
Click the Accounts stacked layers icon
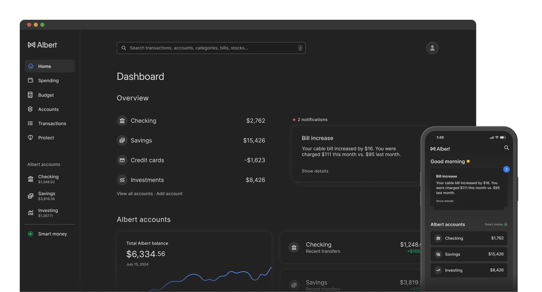tap(30, 109)
